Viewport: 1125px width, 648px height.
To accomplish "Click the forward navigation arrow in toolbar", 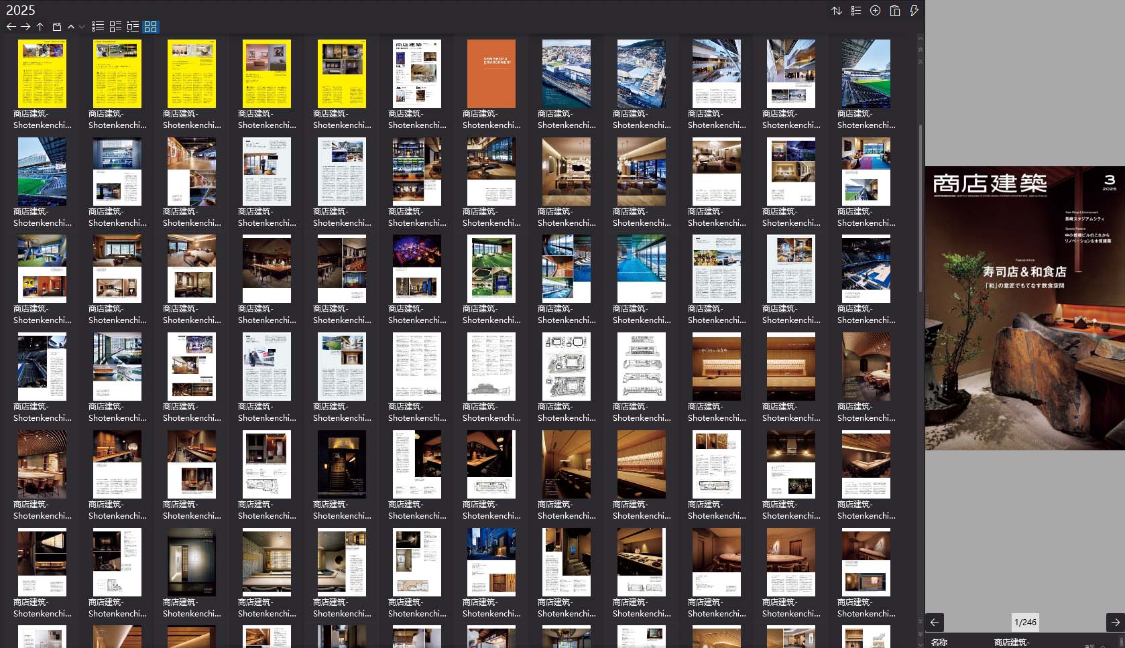I will [25, 27].
